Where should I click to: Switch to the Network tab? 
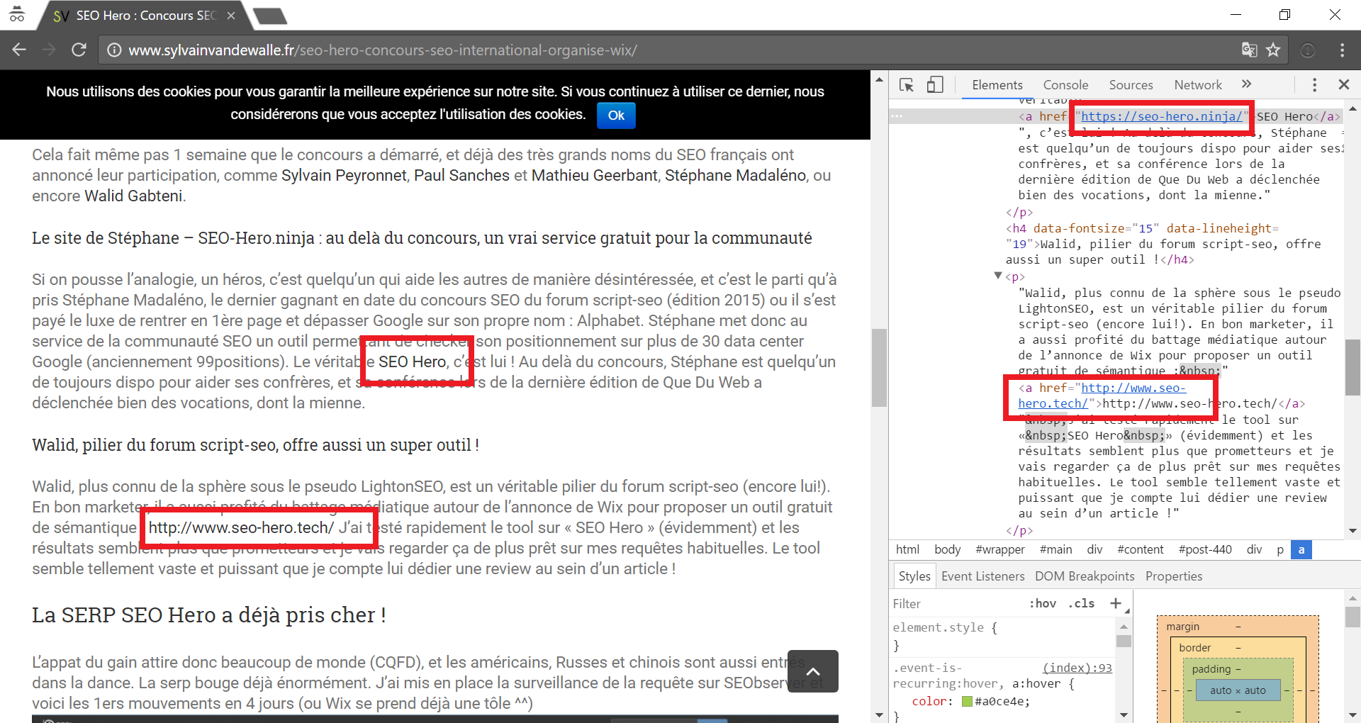(x=1198, y=85)
